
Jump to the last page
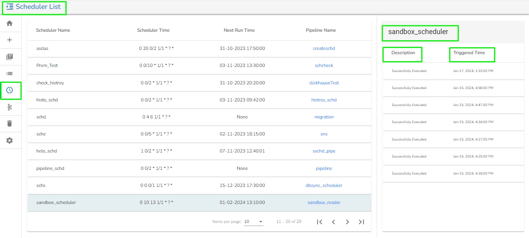(361, 222)
